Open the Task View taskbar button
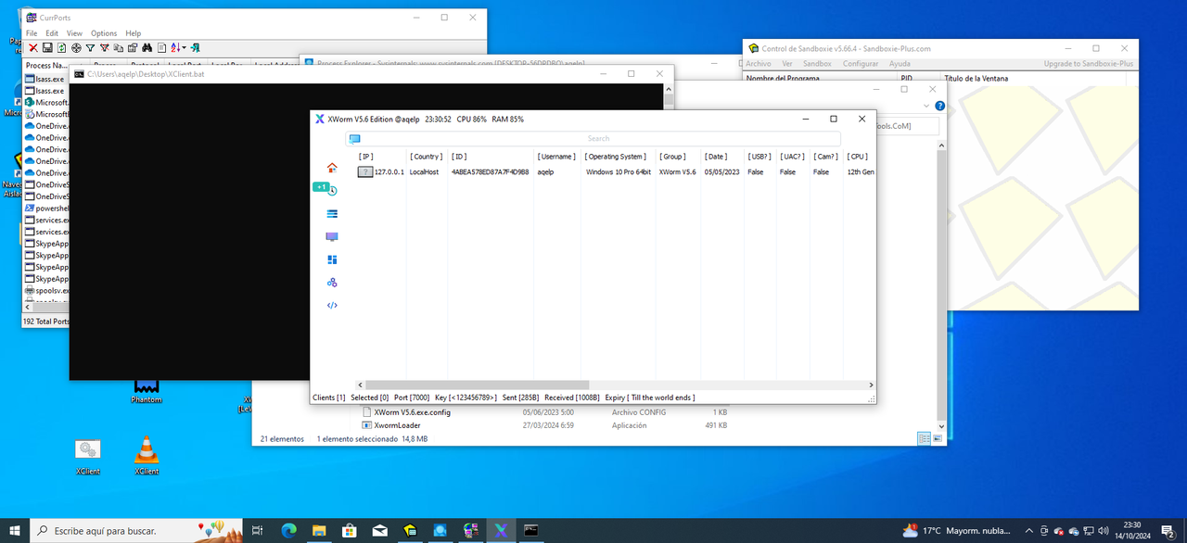Screen dimensions: 1187x543 [258, 530]
